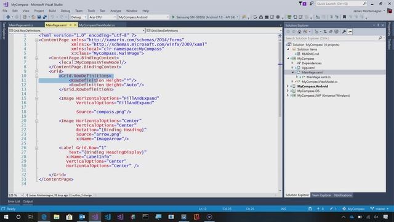Click the MyCompass repository name in status bar
Image resolution: width=394 pixels, height=222 pixels.
point(353,208)
